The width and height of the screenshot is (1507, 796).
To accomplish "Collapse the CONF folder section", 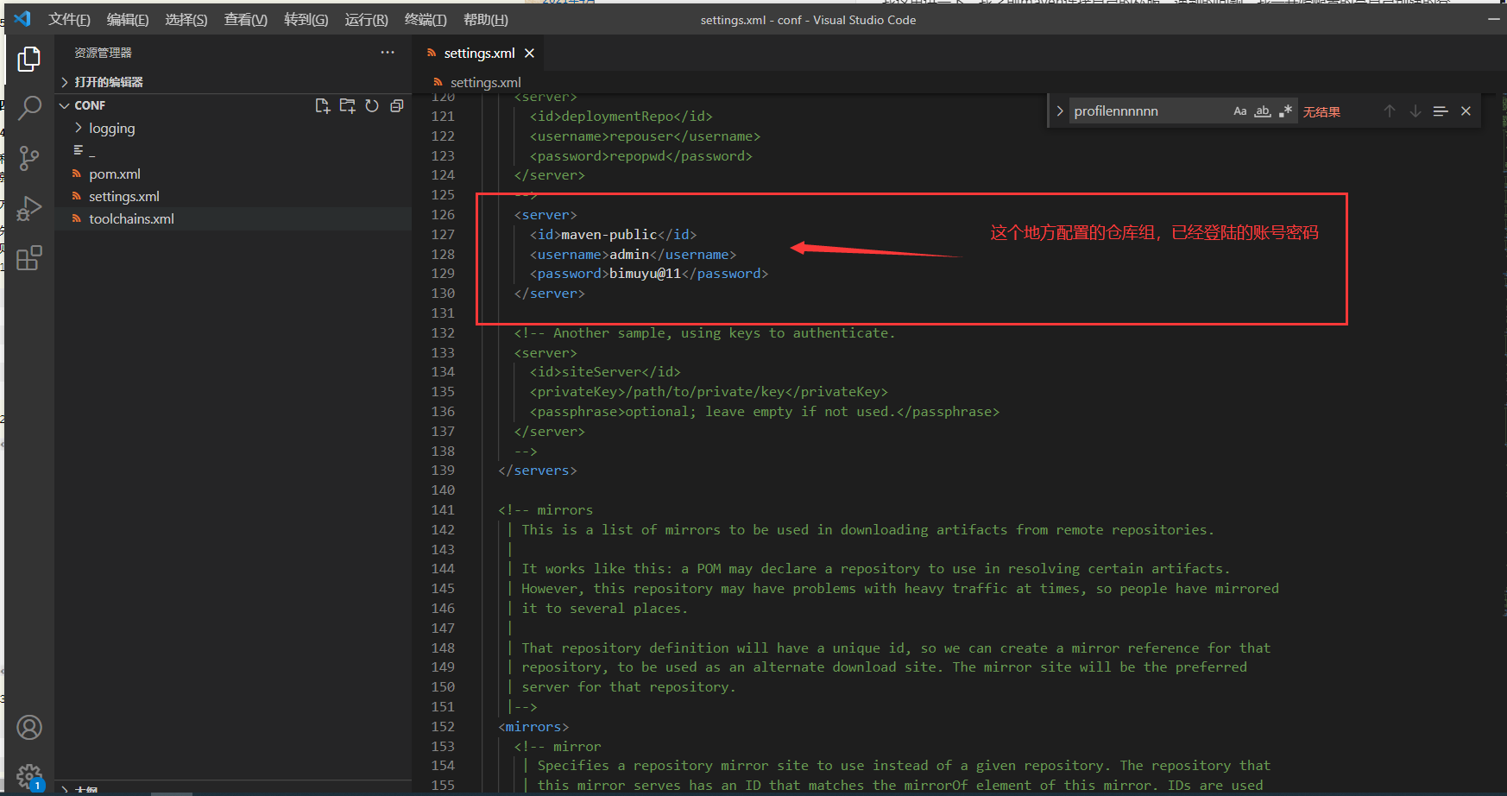I will 64,105.
